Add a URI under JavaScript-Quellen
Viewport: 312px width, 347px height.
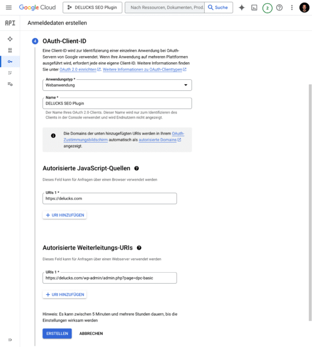pyautogui.click(x=64, y=215)
